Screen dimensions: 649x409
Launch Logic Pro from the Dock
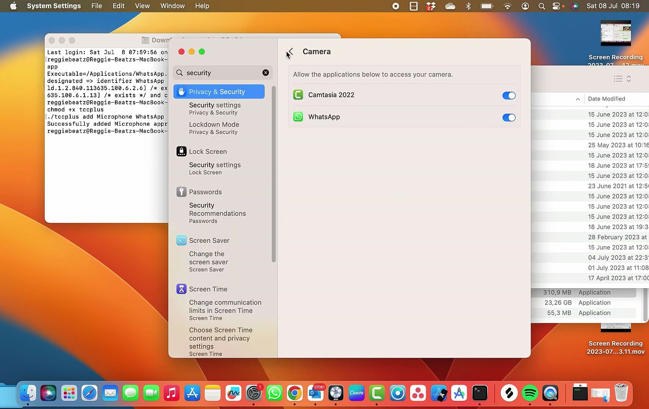(336, 393)
